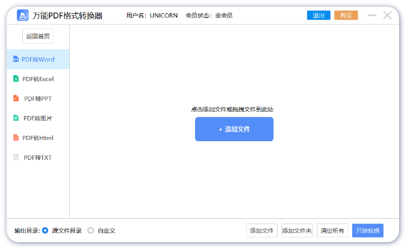Click the PDF转PPT orange icon

[x=16, y=99]
